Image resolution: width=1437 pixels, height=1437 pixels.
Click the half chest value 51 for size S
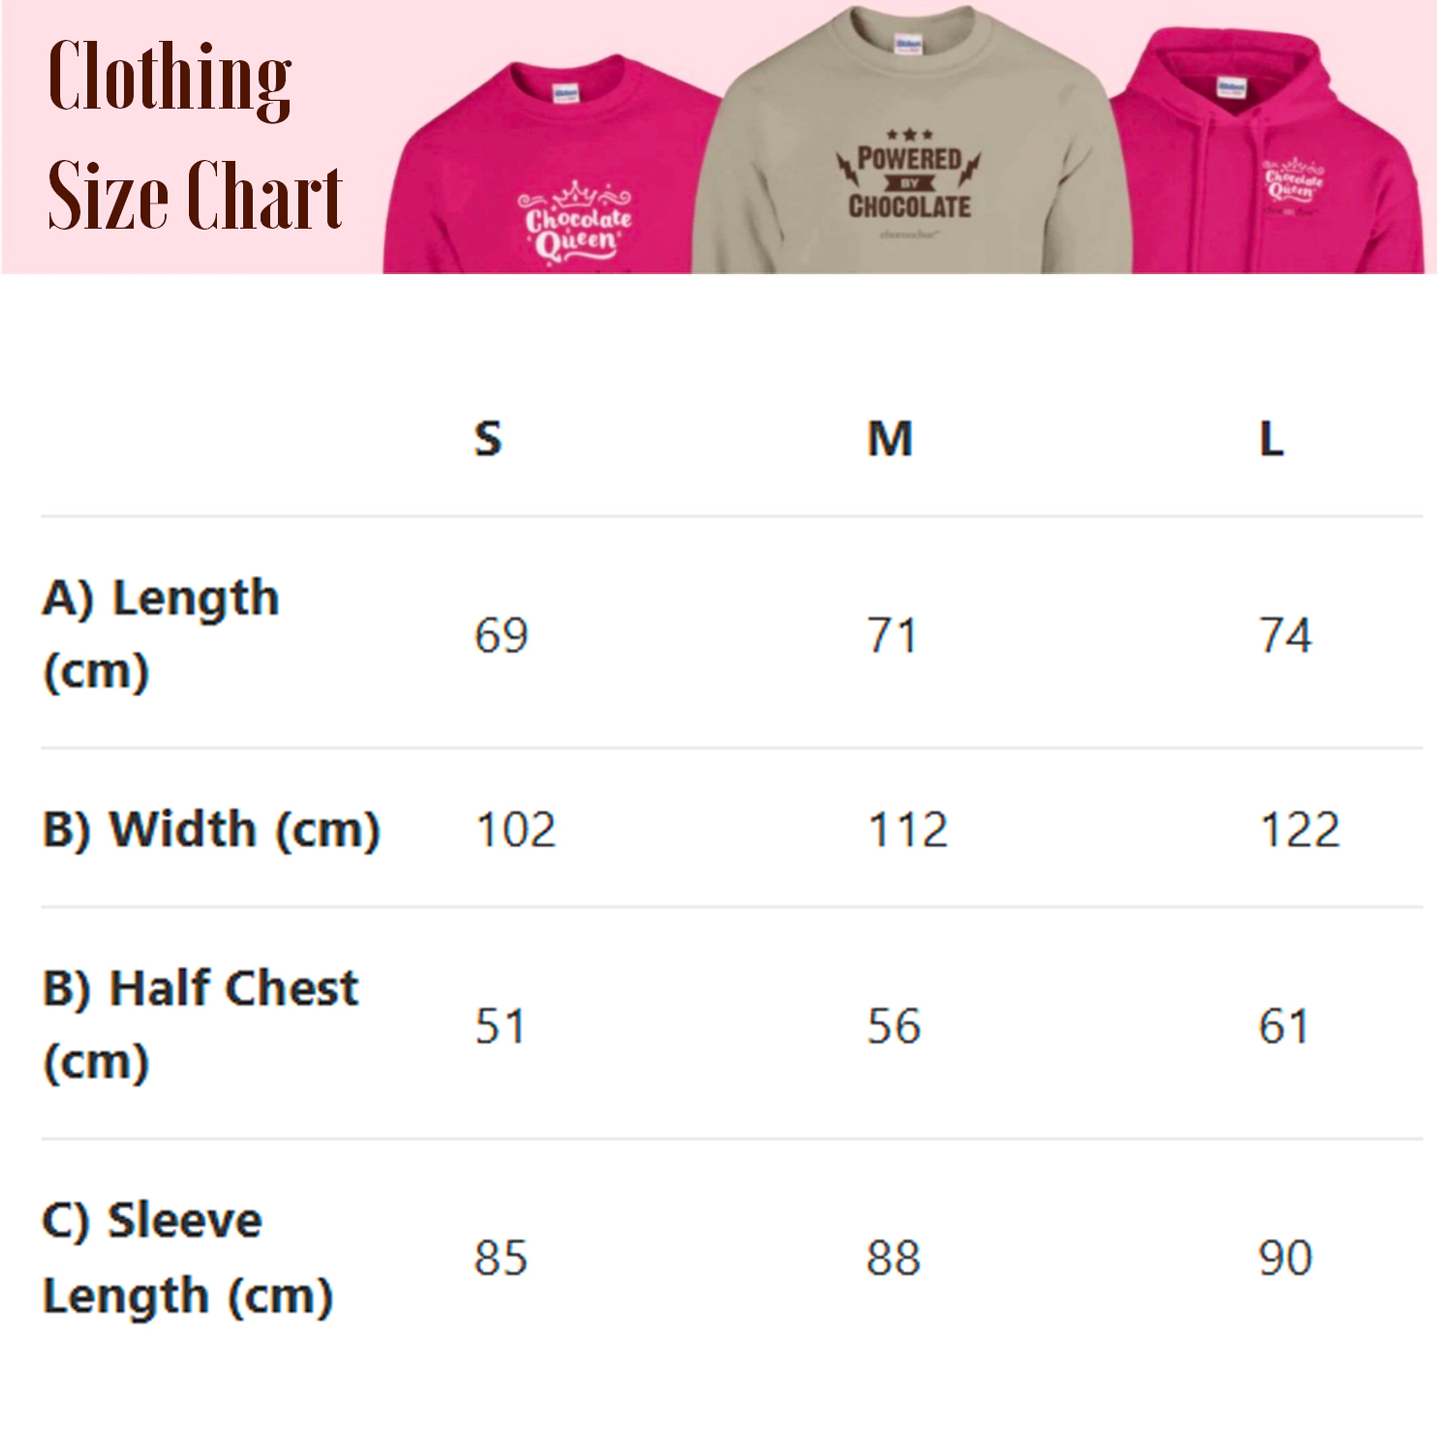tap(500, 1026)
